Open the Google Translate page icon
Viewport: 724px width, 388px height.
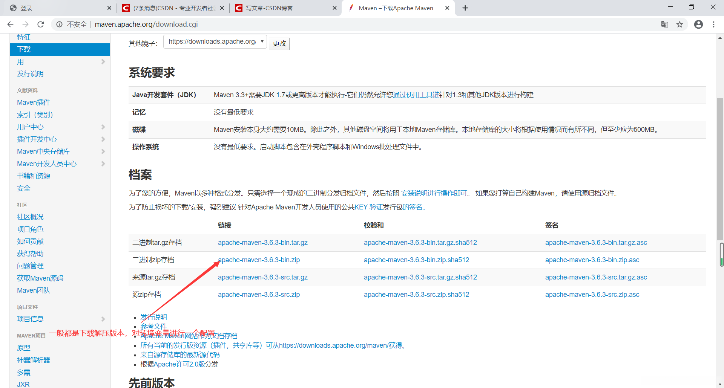click(x=664, y=24)
